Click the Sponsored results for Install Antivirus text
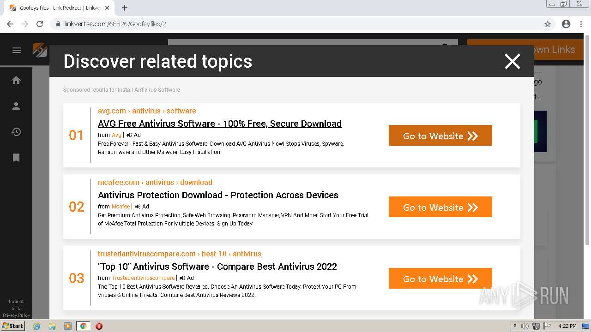Image resolution: width=591 pixels, height=332 pixels. tap(122, 90)
